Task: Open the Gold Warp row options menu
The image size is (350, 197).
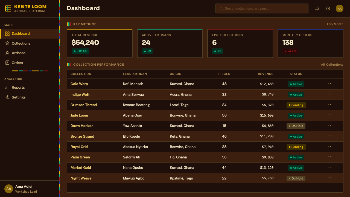Action: pos(329,84)
